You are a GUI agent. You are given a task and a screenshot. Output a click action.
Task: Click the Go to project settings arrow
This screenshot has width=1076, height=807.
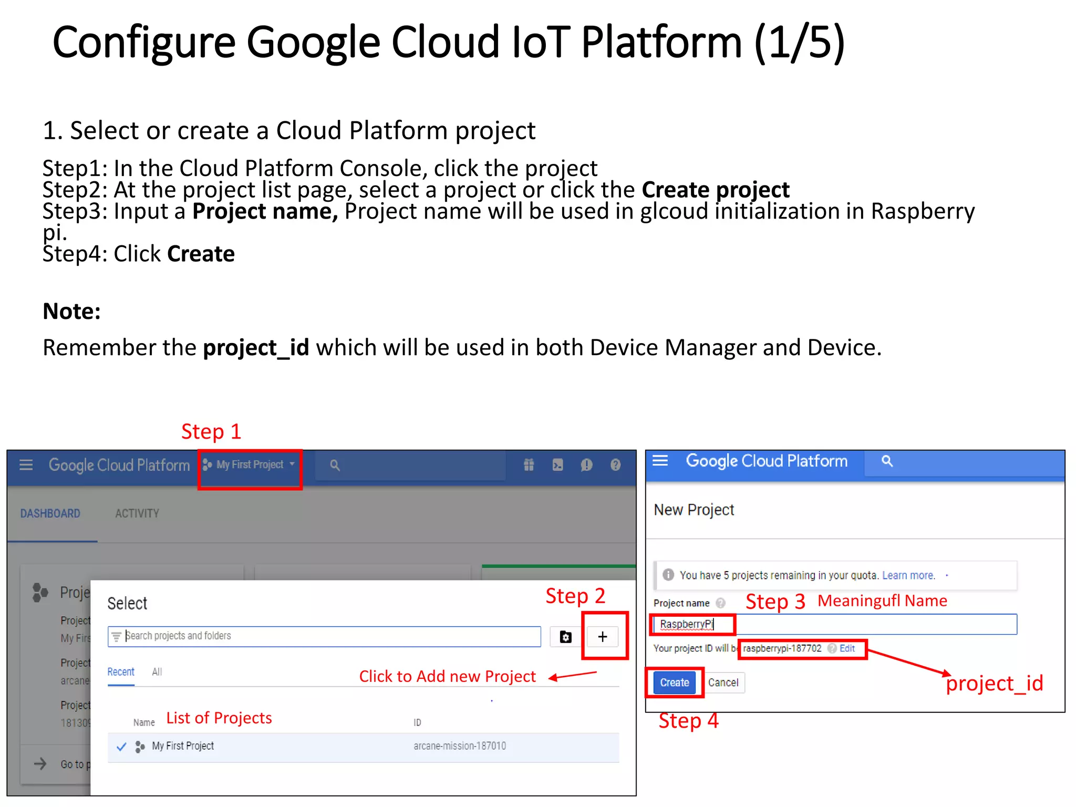(x=40, y=764)
